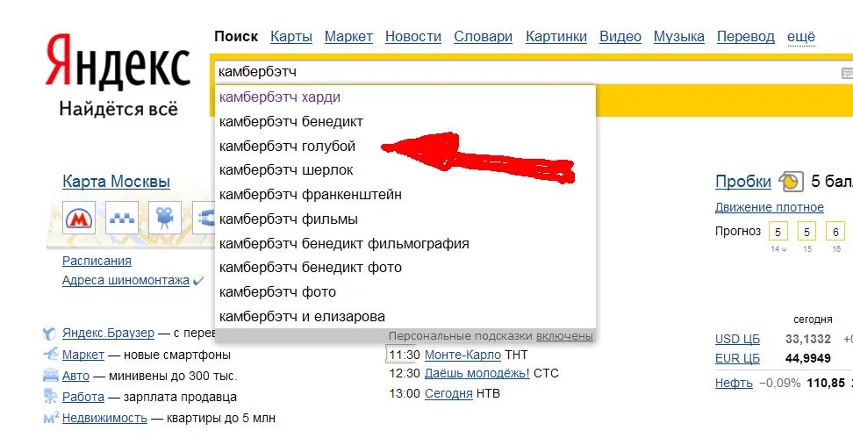Click the 14 ч traffic forecast box

(x=778, y=232)
